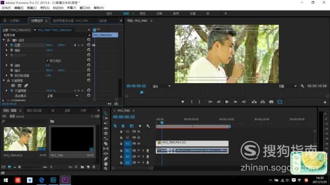This screenshot has height=185, width=330.
Task: Open timeline display settings wrench
Action: point(148,126)
